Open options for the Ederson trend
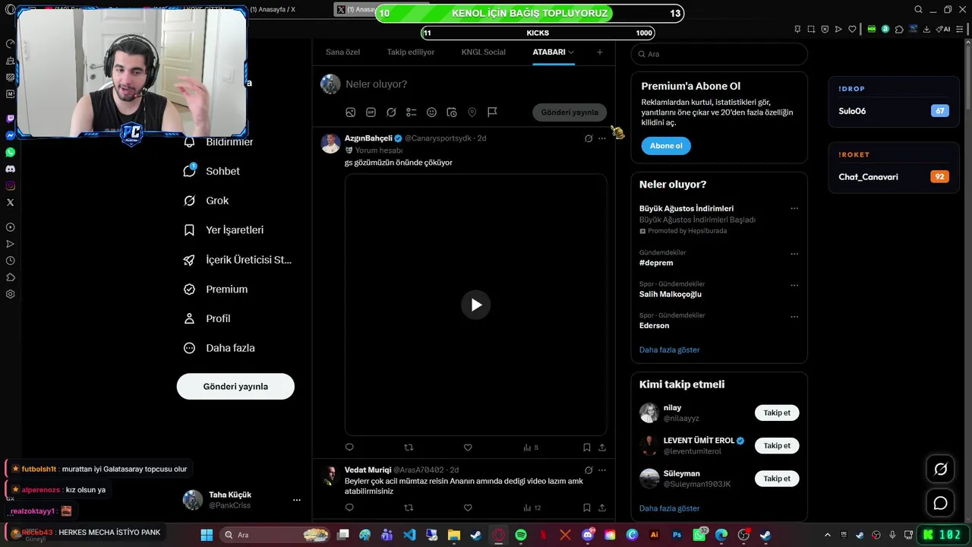The height and width of the screenshot is (547, 972). [794, 317]
